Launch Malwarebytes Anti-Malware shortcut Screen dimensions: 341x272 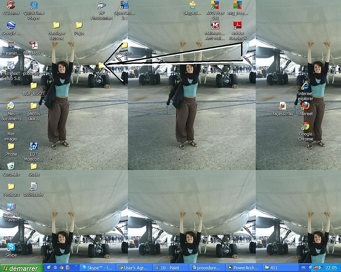215,31
